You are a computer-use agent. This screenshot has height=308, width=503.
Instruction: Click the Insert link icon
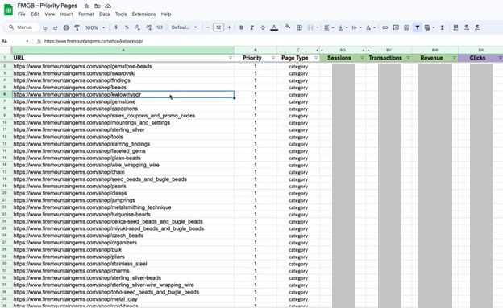[385, 27]
